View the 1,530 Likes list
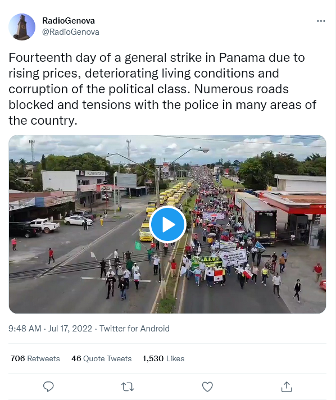 [x=164, y=358]
